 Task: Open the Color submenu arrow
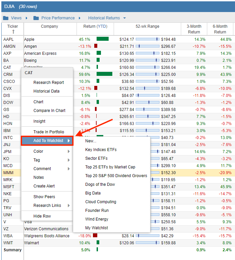69,151
